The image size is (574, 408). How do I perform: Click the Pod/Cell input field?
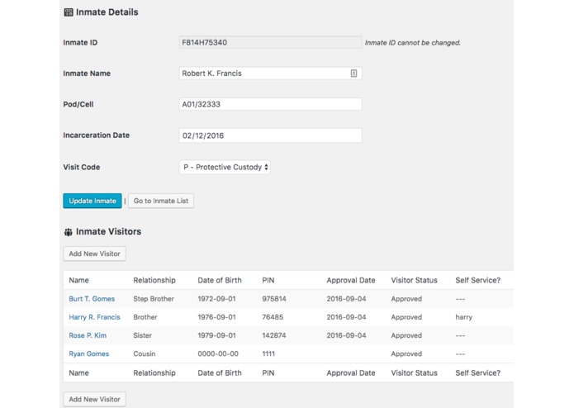coord(270,104)
